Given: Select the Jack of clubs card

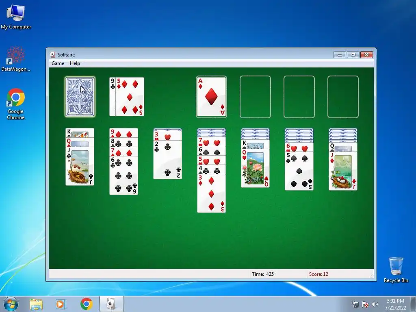Looking at the screenshot, I should [x=80, y=166].
